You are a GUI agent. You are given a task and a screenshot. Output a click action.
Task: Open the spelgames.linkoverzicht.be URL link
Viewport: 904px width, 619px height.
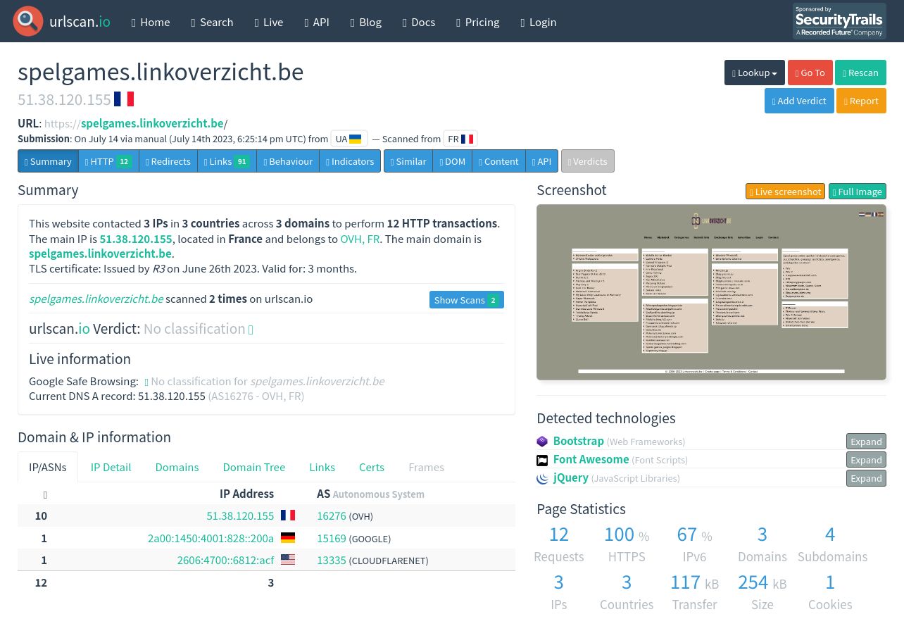pyautogui.click(x=152, y=123)
